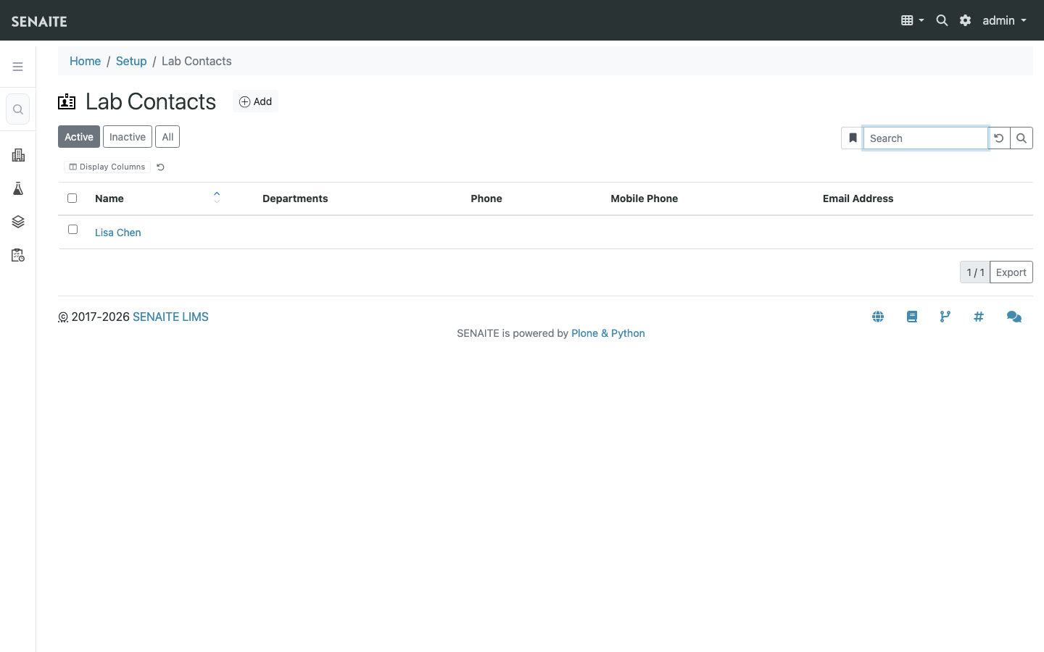Reset the display columns to default
This screenshot has width=1044, height=652.
coord(161,167)
